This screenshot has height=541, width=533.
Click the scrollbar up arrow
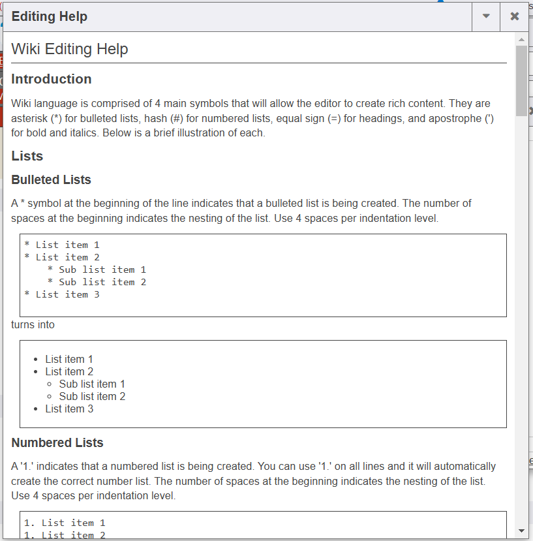[521, 40]
